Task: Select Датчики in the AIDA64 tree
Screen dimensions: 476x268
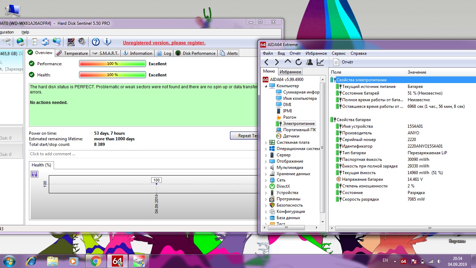Action: (x=291, y=136)
